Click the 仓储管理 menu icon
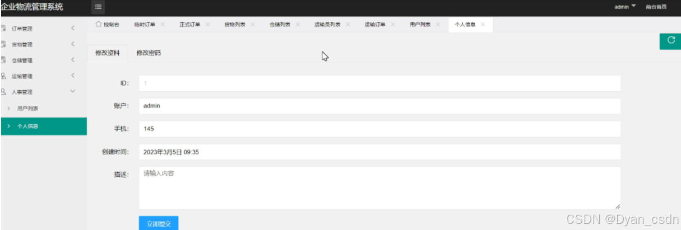The width and height of the screenshot is (681, 230). pos(3,60)
